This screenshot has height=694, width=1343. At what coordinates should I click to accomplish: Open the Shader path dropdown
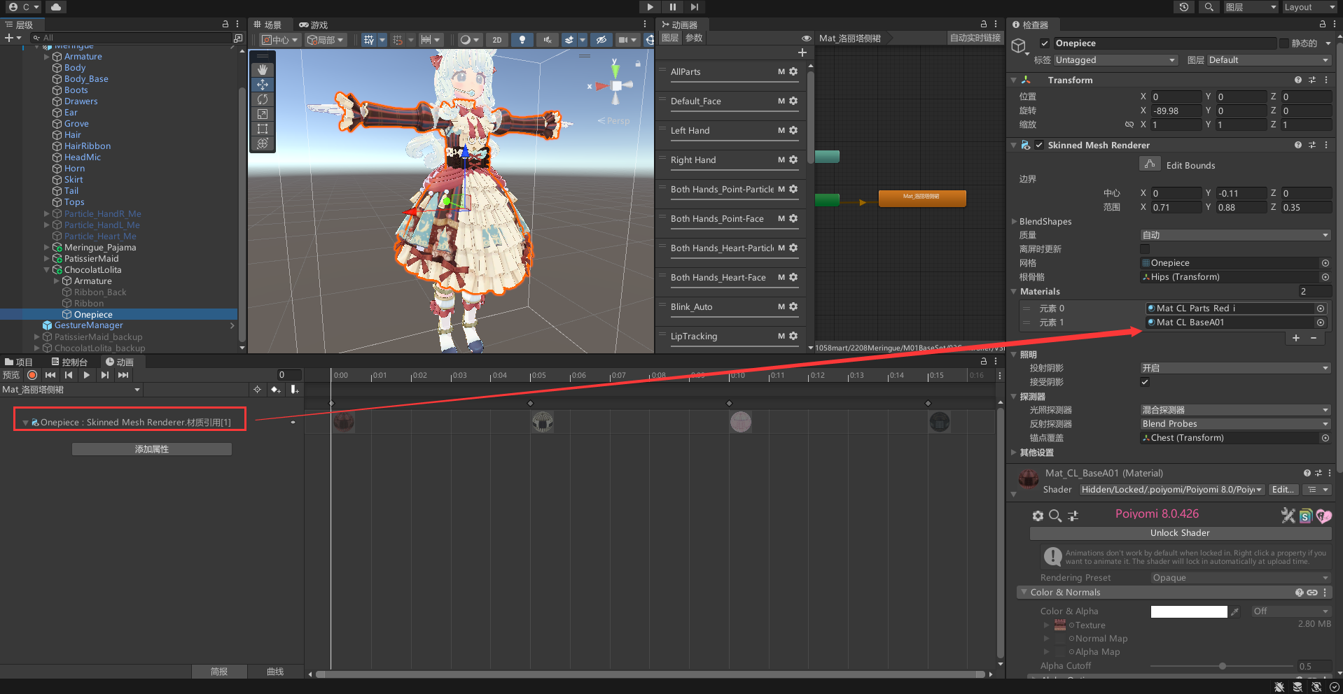tap(1171, 490)
